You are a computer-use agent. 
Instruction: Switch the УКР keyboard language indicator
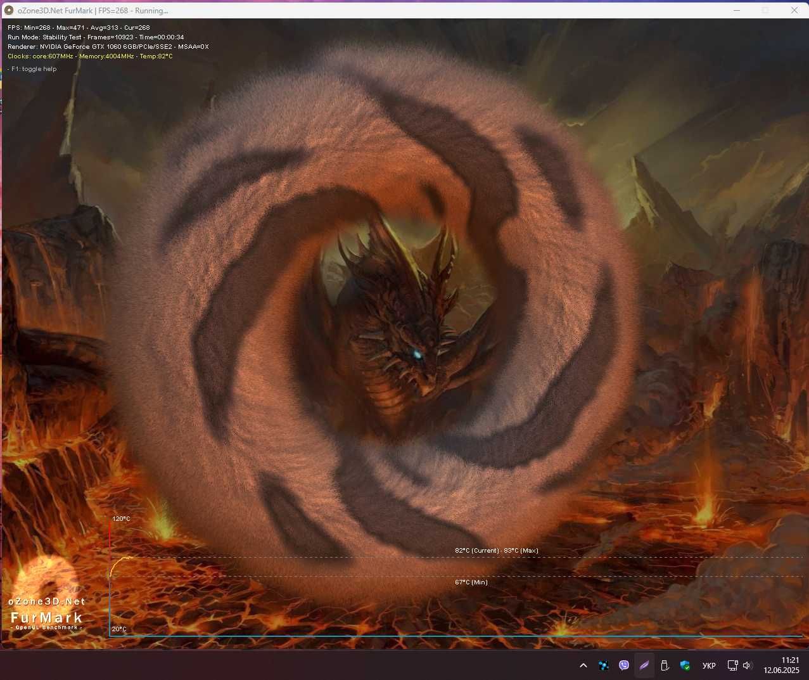click(x=709, y=665)
